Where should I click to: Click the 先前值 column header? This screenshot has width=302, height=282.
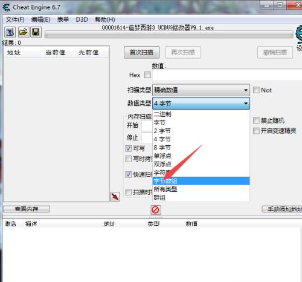(x=92, y=53)
